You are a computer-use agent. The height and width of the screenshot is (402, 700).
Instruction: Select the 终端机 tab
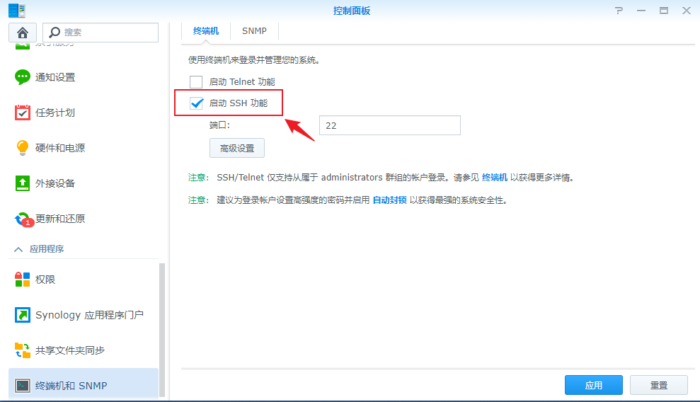(x=206, y=31)
